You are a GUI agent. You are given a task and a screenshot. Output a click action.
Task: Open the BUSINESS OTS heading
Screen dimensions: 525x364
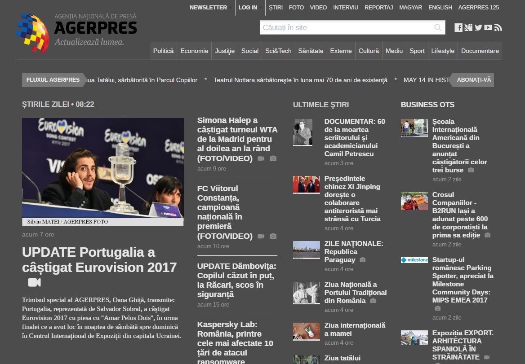(x=427, y=105)
